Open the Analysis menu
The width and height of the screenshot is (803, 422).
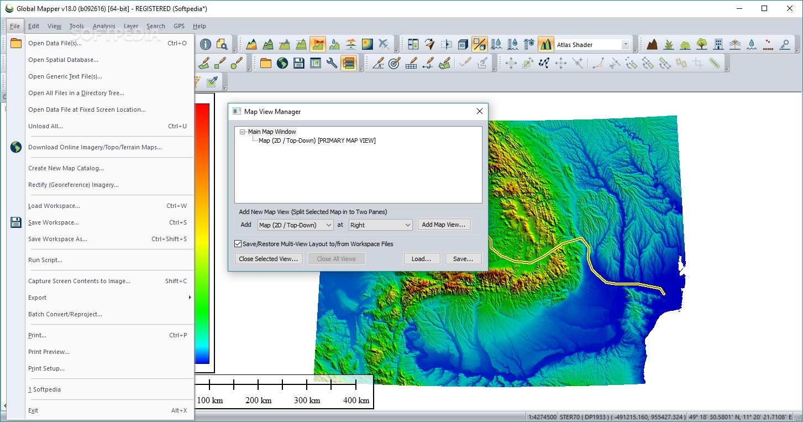pyautogui.click(x=104, y=26)
